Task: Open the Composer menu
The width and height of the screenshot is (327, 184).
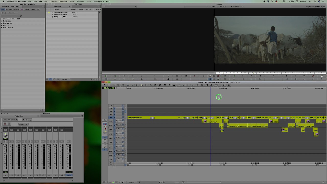Action: [x=63, y=1]
